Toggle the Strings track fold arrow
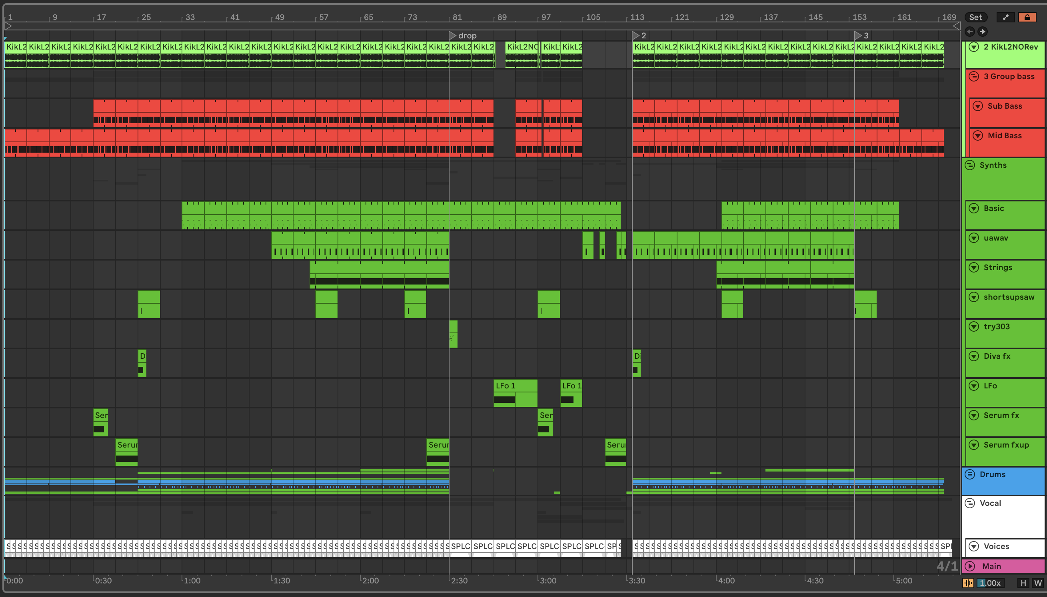 coord(974,268)
